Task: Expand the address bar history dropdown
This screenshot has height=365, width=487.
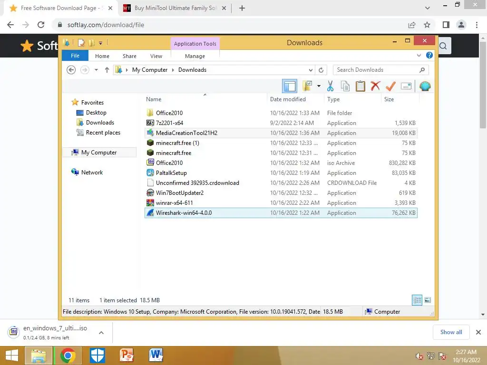Action: pos(311,70)
